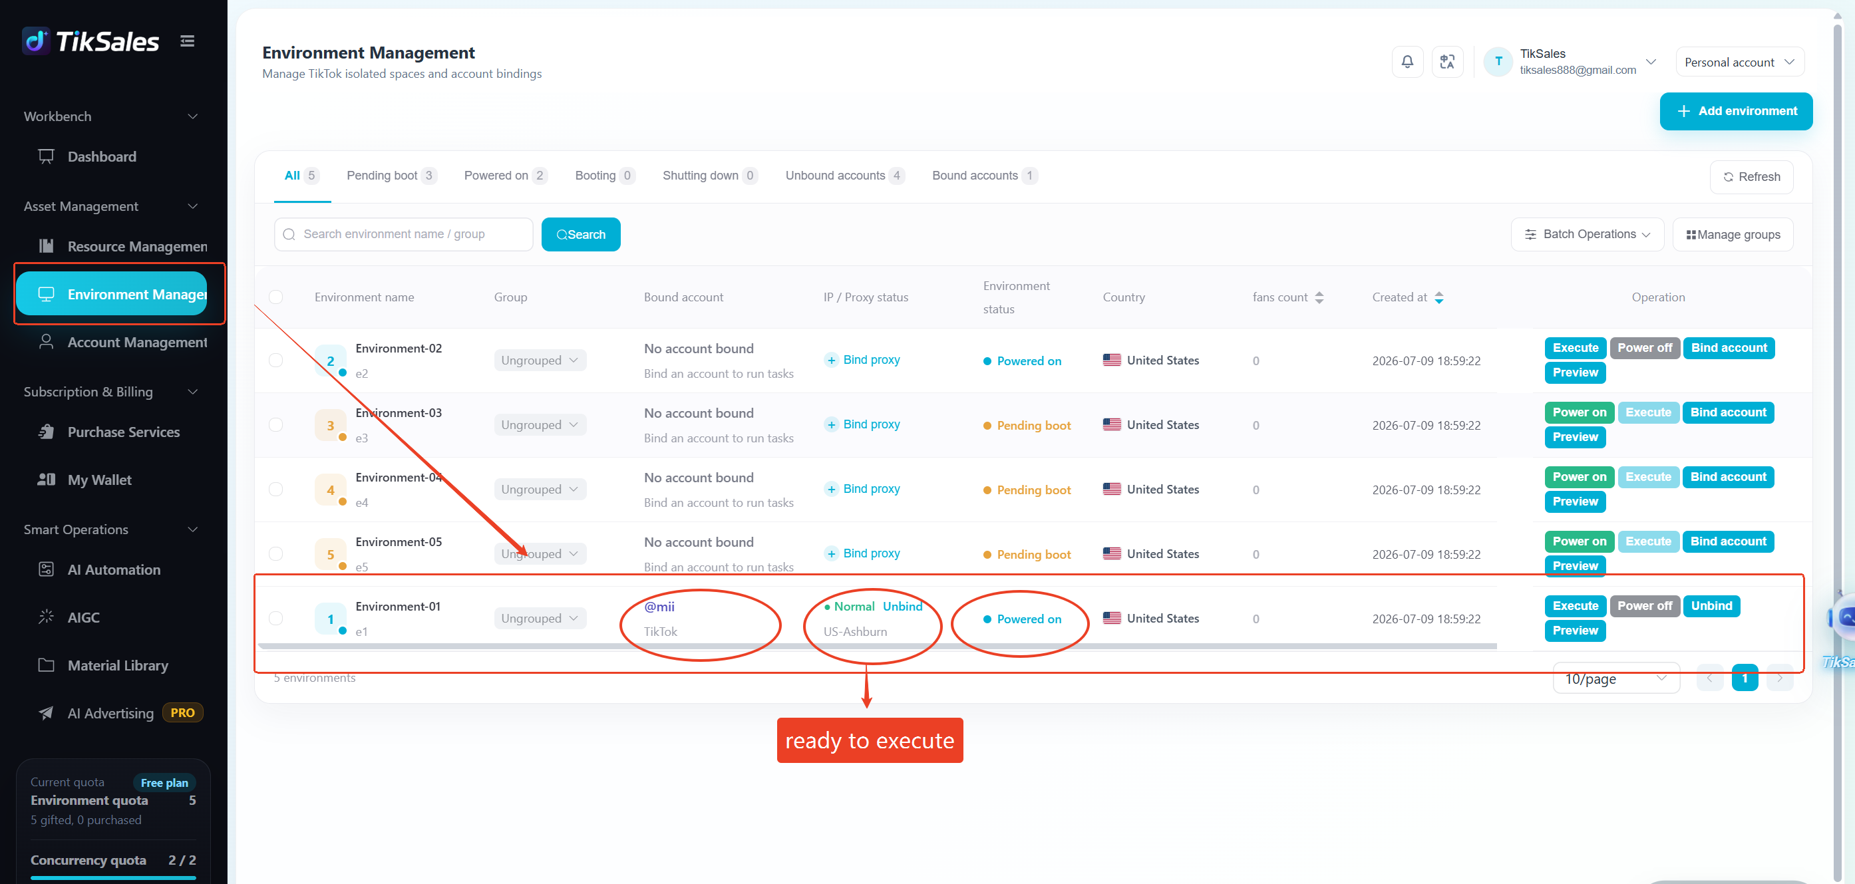Toggle the select-all header checkbox
The image size is (1855, 884).
[x=276, y=297]
